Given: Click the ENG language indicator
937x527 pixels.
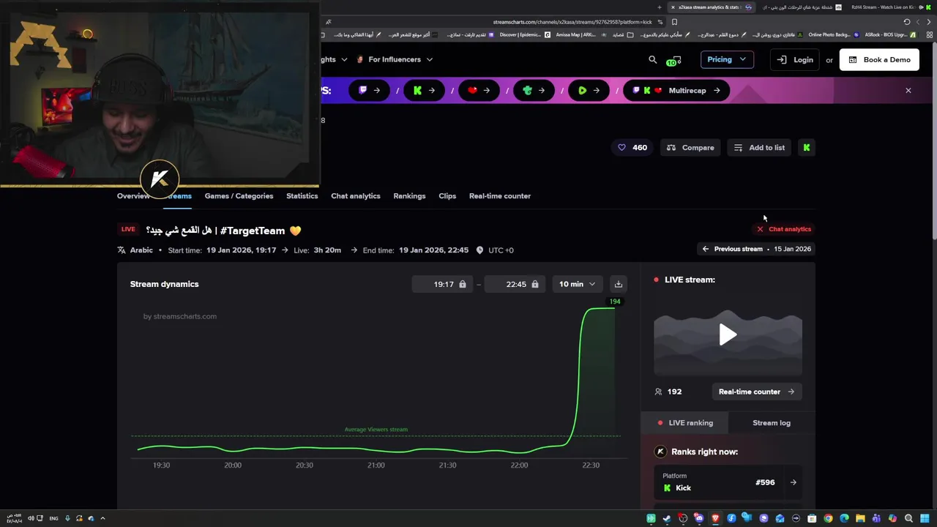Looking at the screenshot, I should [54, 518].
